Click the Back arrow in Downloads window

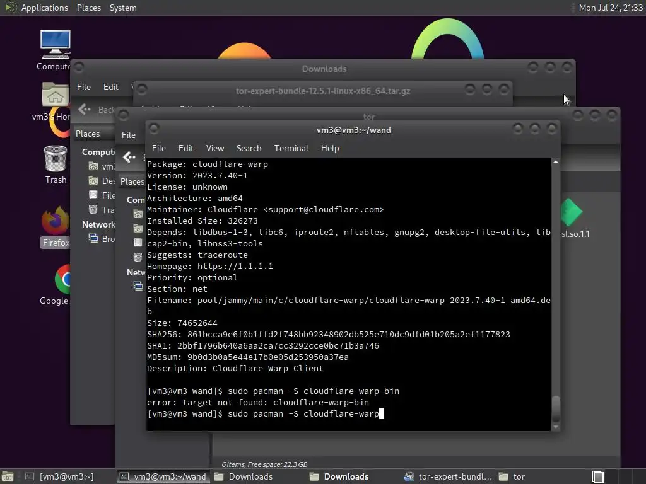(x=84, y=109)
